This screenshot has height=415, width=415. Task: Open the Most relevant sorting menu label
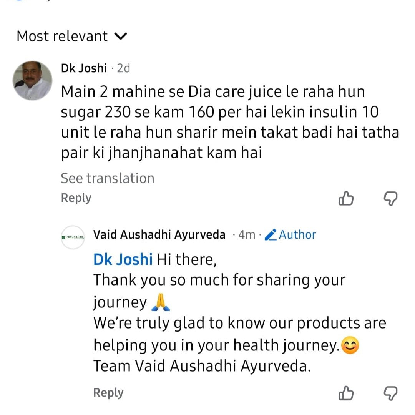[x=62, y=37]
